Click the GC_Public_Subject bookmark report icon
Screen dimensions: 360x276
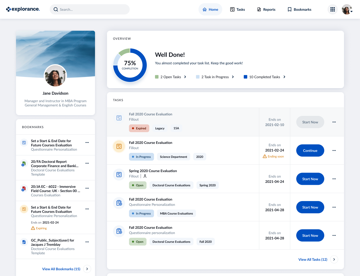tap(24, 242)
